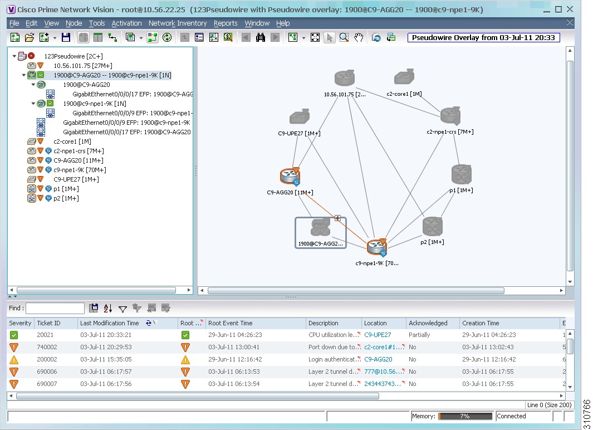Switch to the list view table icon
The width and height of the screenshot is (593, 430).
(x=98, y=37)
